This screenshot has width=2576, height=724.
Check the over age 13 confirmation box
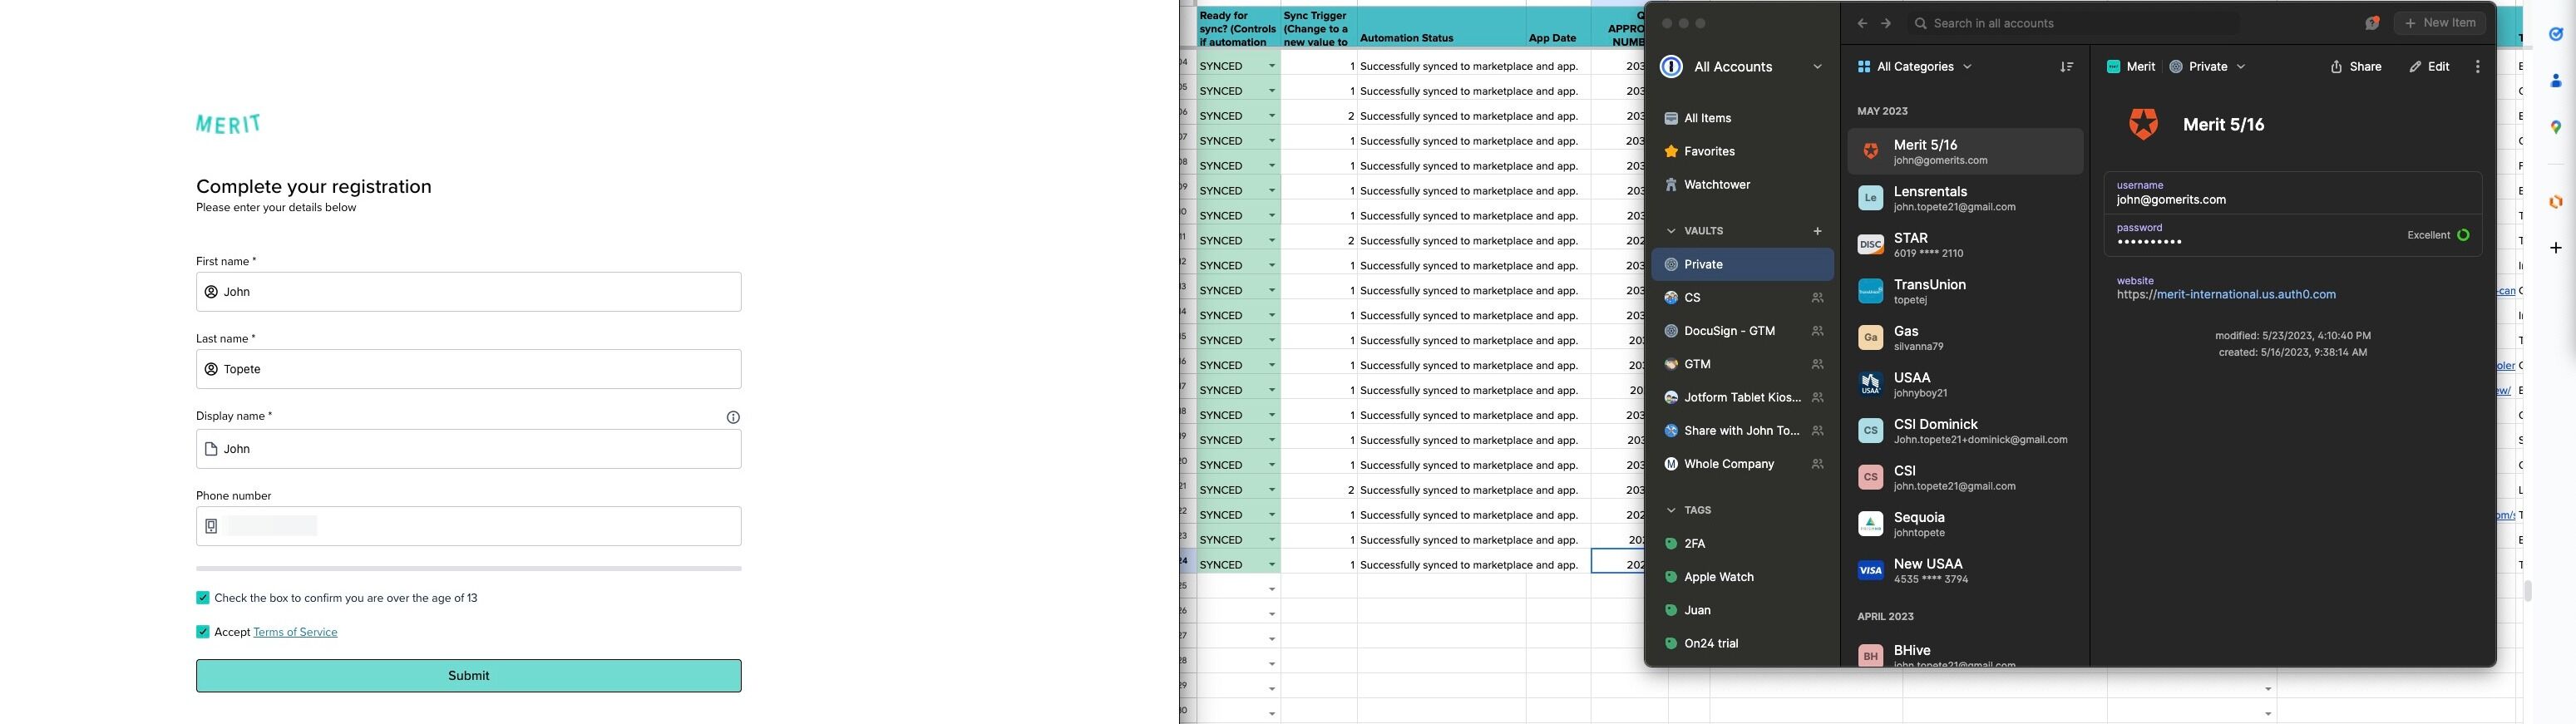[203, 598]
